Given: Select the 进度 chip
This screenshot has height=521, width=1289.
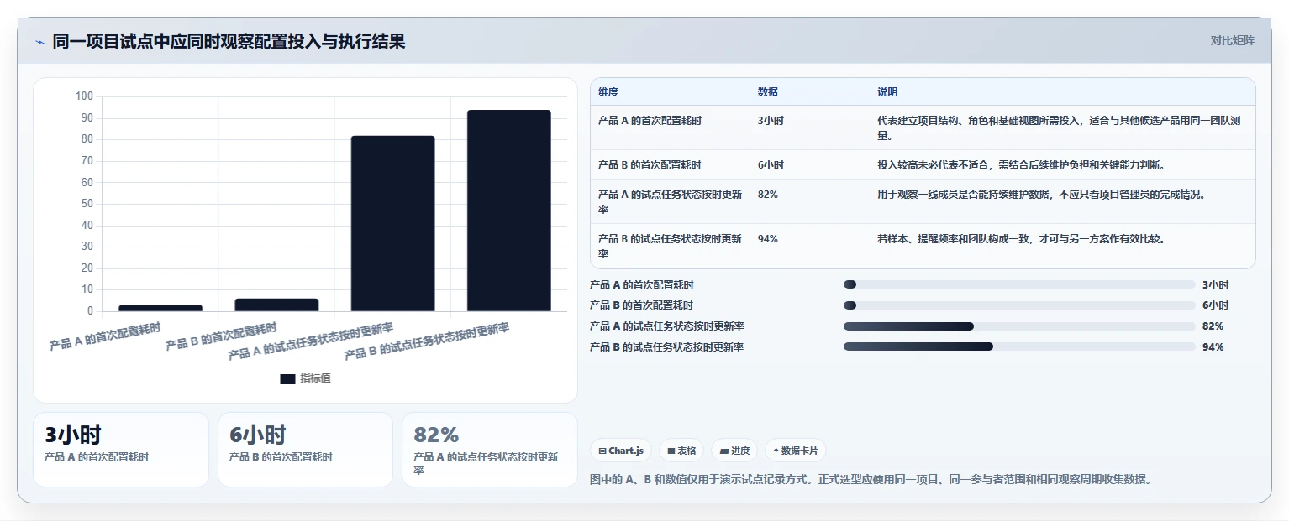Looking at the screenshot, I should pos(734,451).
